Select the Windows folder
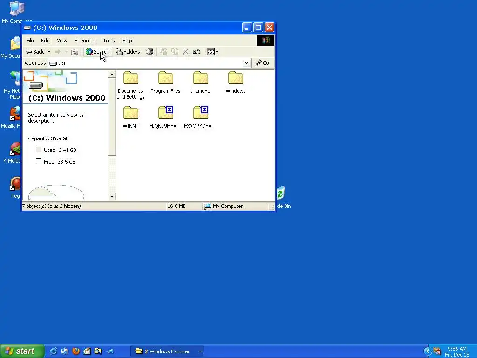The image size is (477, 358). 235,83
